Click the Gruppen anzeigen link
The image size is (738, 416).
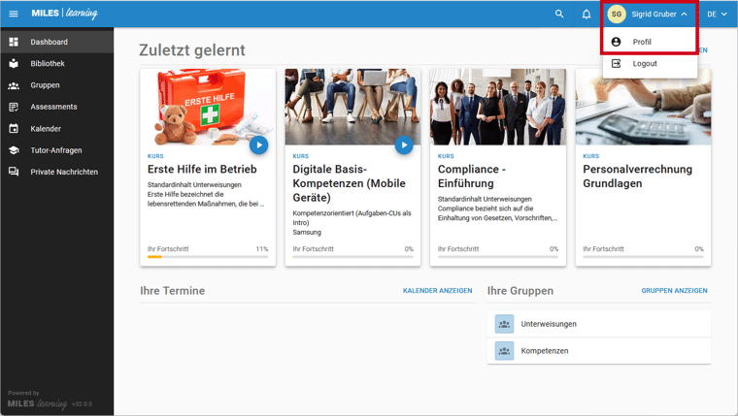point(674,291)
